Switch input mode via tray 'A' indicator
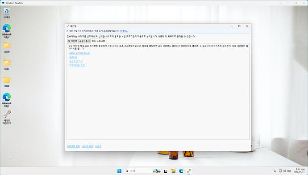The image size is (308, 175). (x=275, y=171)
